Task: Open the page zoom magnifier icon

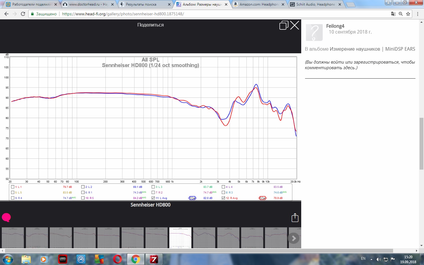Action: point(401,14)
